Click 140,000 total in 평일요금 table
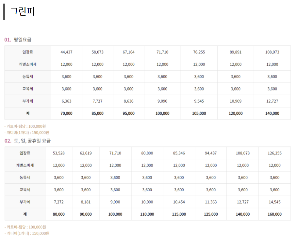296x246 pixels. pos(272,113)
